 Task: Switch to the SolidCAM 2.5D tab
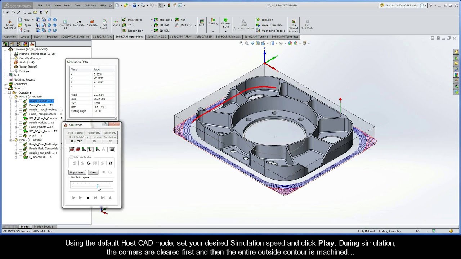(x=157, y=37)
